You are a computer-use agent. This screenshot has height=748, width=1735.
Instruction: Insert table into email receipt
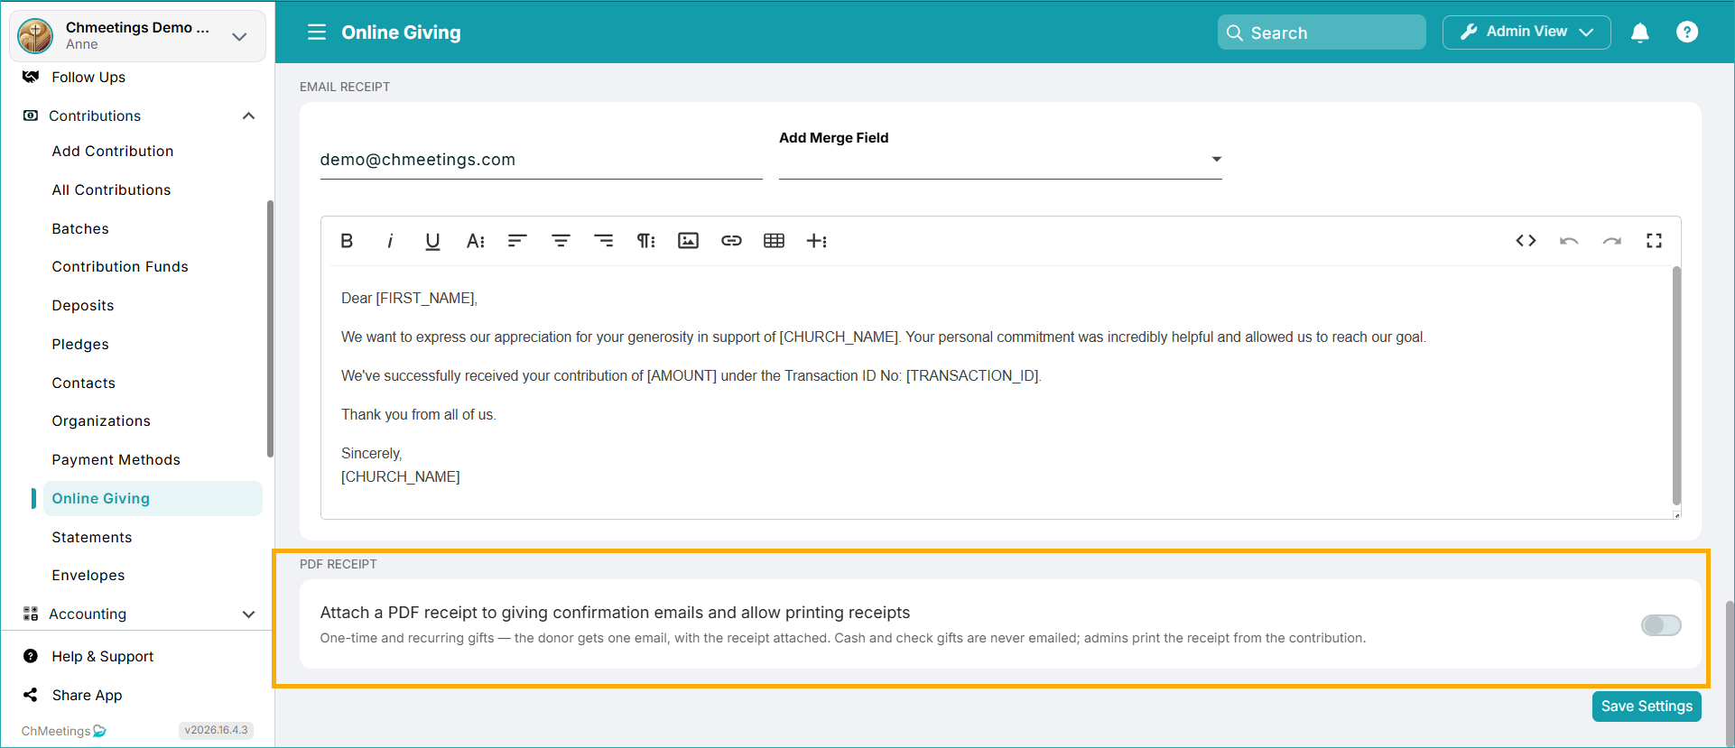tap(774, 241)
